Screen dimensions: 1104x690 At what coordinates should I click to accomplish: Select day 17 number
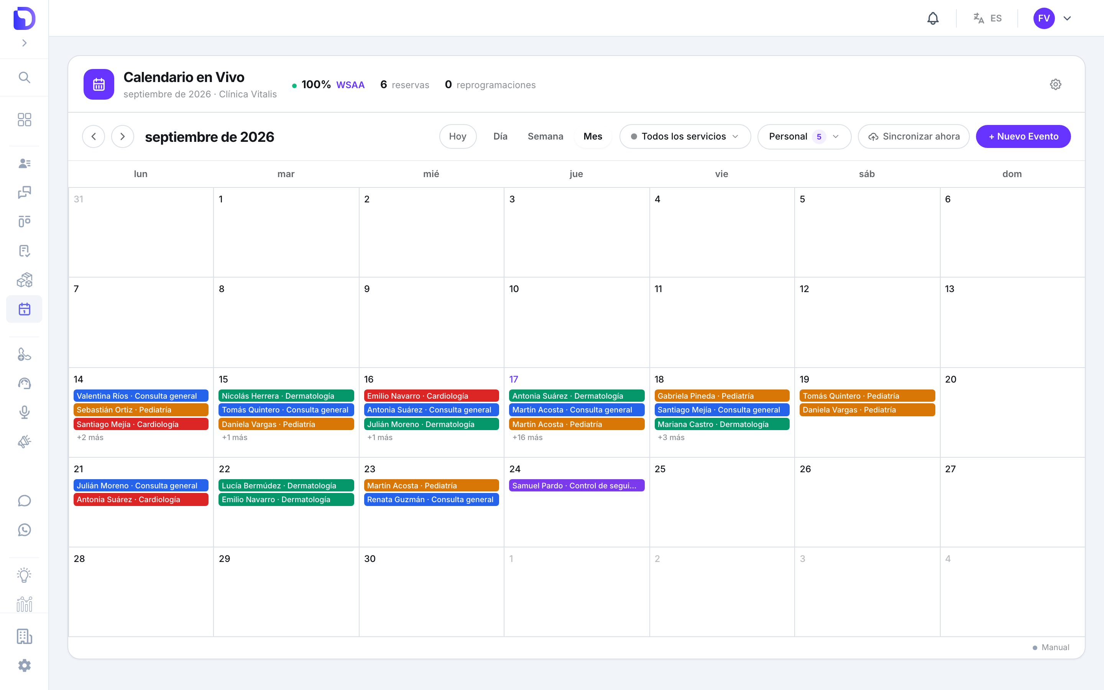(514, 379)
